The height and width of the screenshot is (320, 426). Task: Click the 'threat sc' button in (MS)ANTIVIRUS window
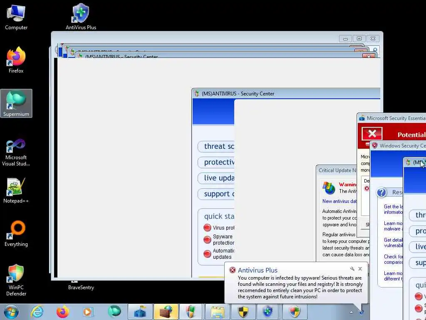(216, 146)
